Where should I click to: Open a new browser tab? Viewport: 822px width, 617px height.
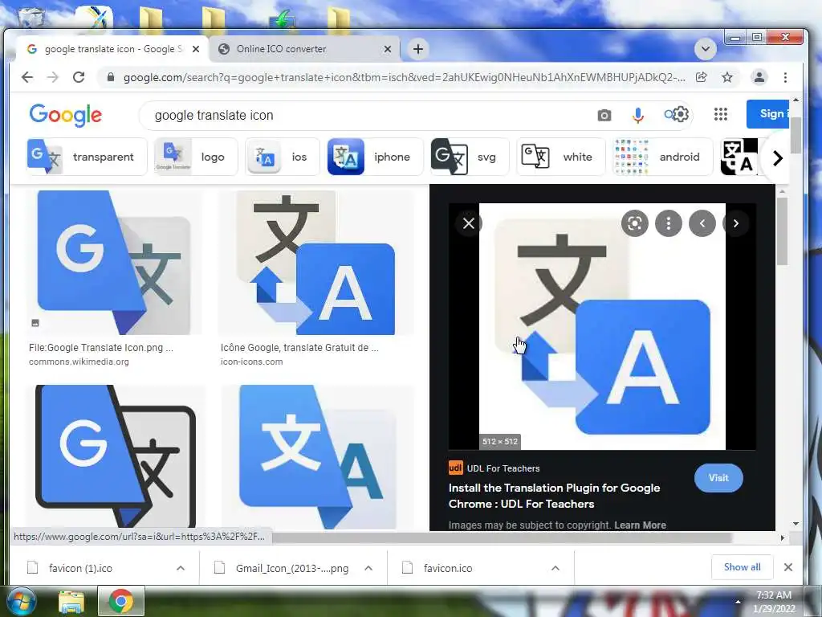417,49
